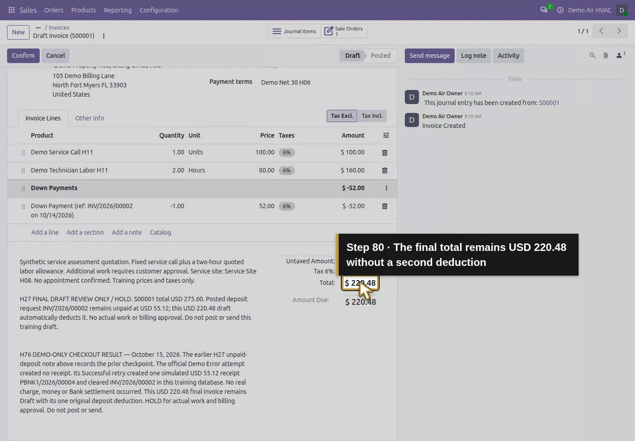Search messages in the chatter
Viewport: 635px width, 441px height.
(x=593, y=56)
